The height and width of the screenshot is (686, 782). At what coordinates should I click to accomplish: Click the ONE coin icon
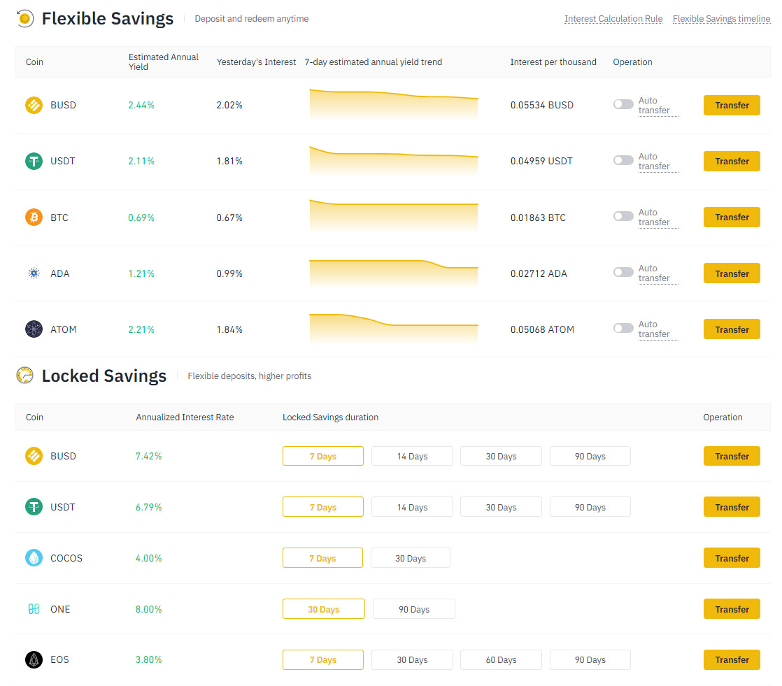coord(34,608)
